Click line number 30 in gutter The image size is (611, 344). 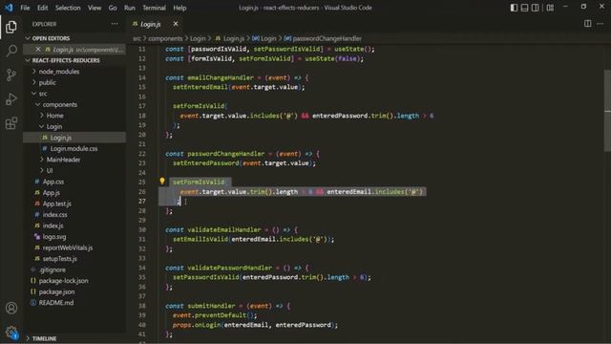tap(142, 229)
